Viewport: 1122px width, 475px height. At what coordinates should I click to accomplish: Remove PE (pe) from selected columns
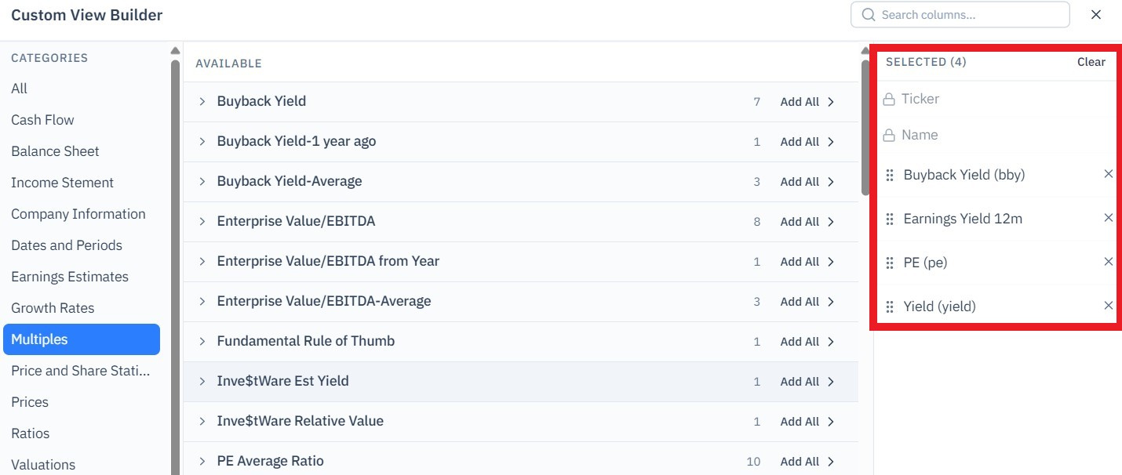1108,262
